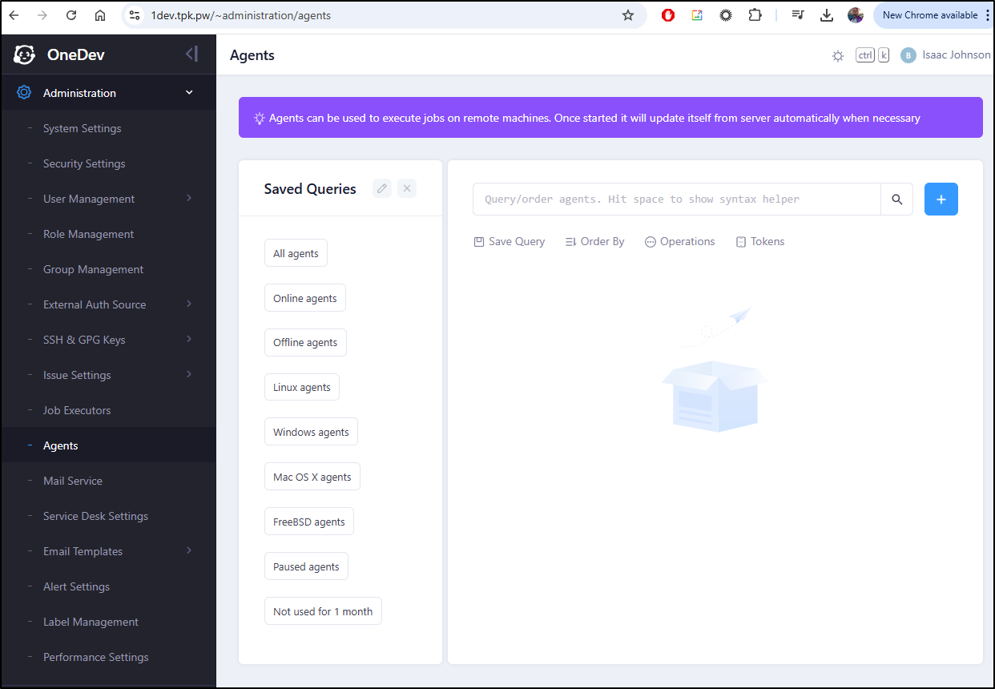Click the red Opera-style extension icon
This screenshot has height=689, width=995.
click(668, 15)
